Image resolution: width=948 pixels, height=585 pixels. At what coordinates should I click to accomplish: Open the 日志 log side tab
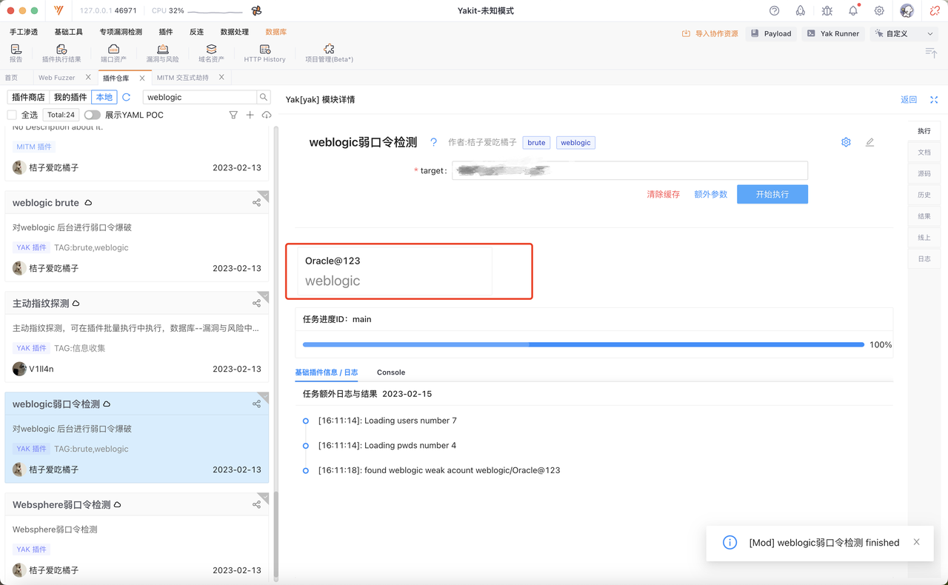click(x=924, y=259)
